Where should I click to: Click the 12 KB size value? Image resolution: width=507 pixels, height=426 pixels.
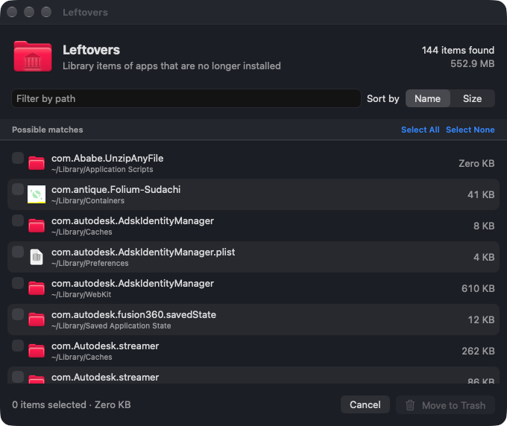point(481,319)
